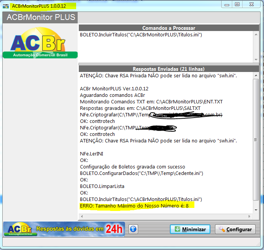Minimize the ACBrMonitorPLUS window

coord(227,5)
